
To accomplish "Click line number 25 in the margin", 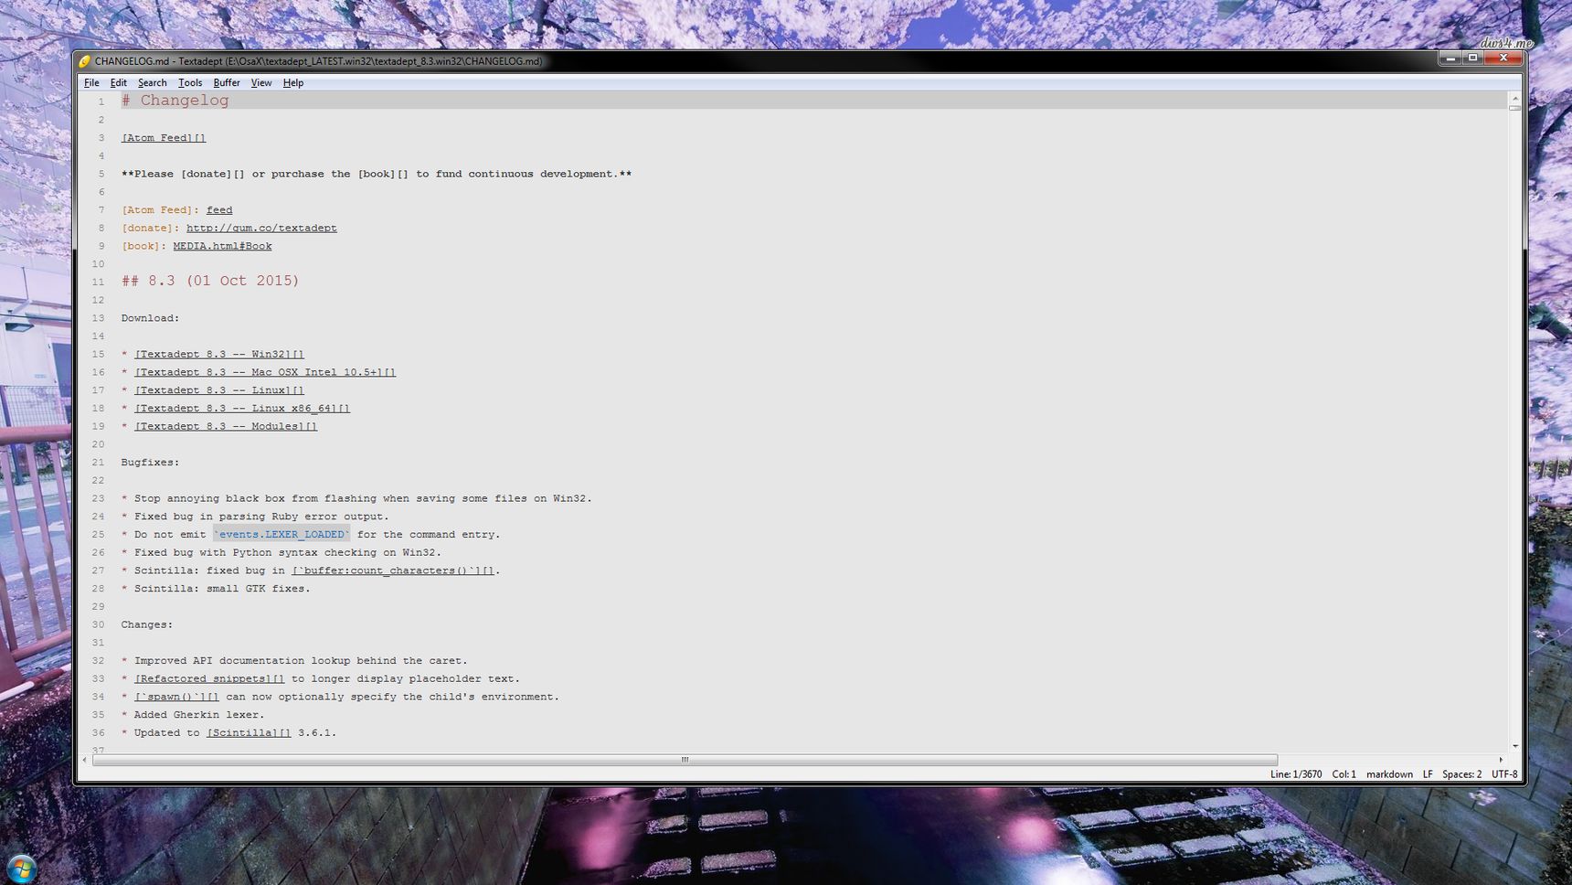I will point(98,535).
